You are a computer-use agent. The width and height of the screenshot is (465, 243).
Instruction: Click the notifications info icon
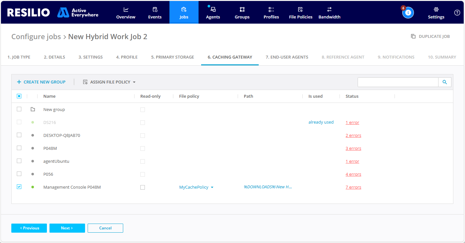click(x=408, y=13)
